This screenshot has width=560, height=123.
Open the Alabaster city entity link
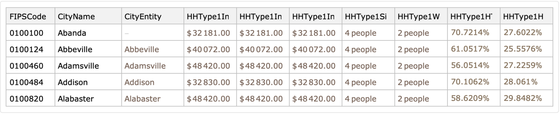tap(142, 99)
